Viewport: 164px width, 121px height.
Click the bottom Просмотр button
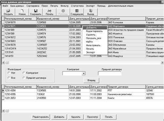pyautogui.click(x=92, y=117)
